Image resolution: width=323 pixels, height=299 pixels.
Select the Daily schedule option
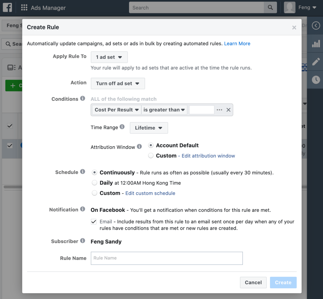(94, 183)
